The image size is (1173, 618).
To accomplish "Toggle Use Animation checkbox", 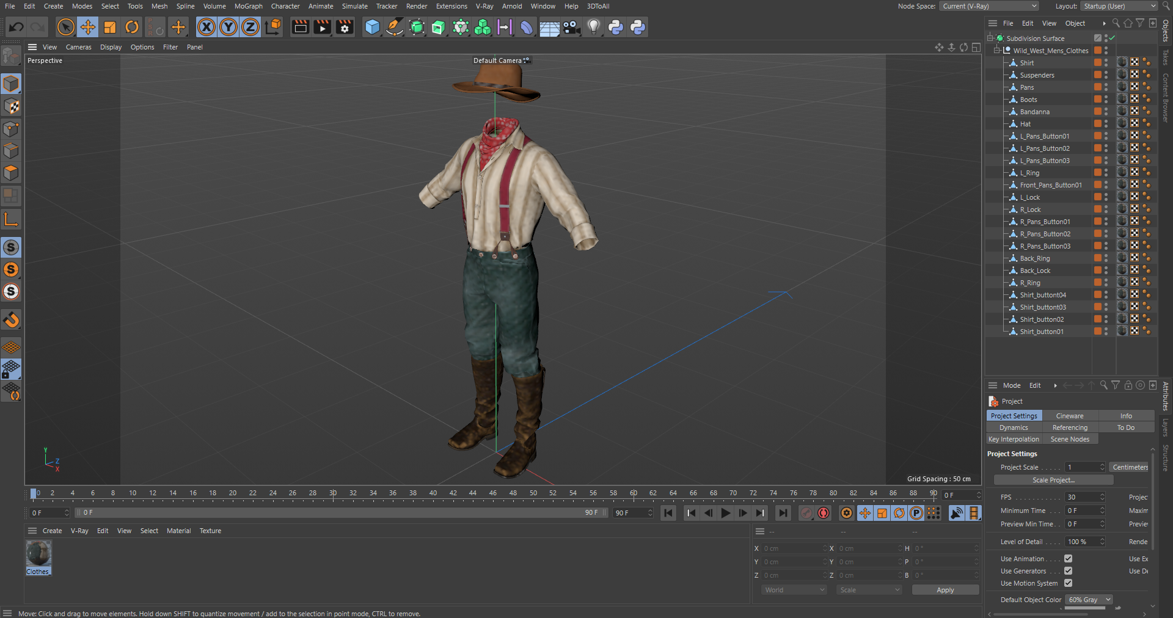I will tap(1068, 559).
